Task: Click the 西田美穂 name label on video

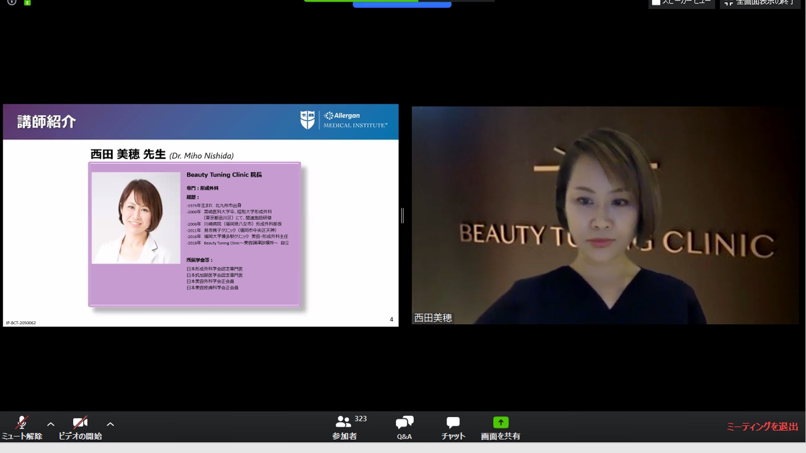Action: (433, 318)
